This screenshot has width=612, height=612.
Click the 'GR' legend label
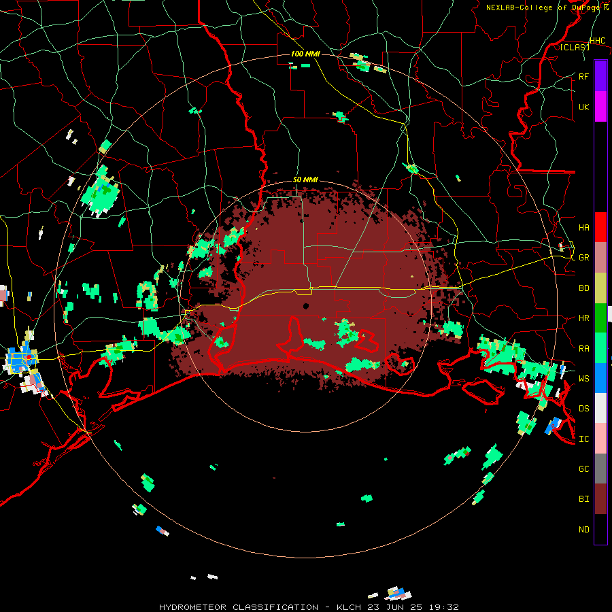point(583,258)
